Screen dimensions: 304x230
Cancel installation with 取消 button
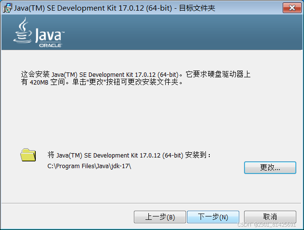[270, 217]
